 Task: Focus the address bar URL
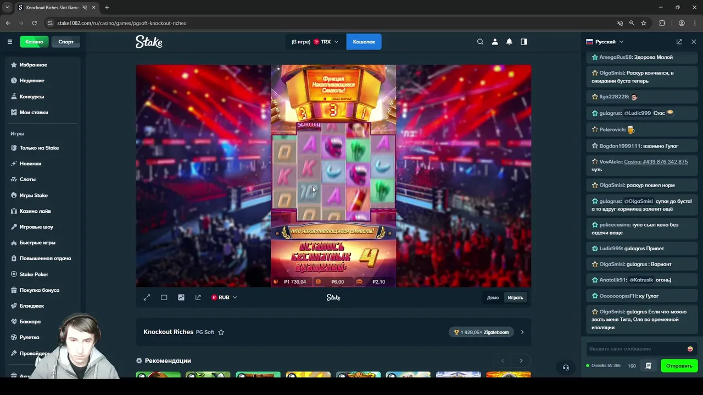click(x=330, y=23)
